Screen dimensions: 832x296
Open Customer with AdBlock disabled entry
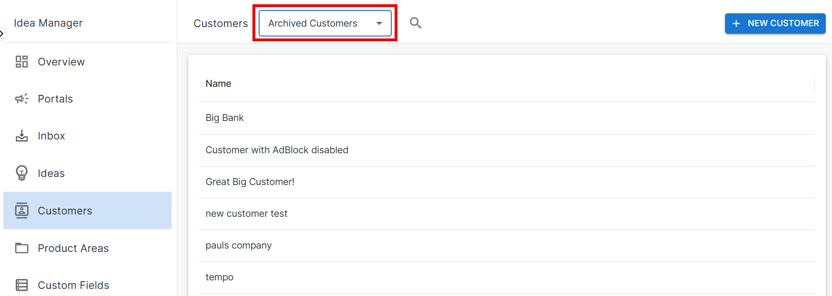277,150
